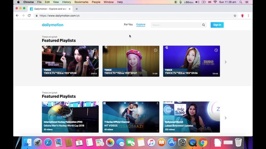Open Safari from the Dock
This screenshot has height=149, width=266.
tap(48, 142)
